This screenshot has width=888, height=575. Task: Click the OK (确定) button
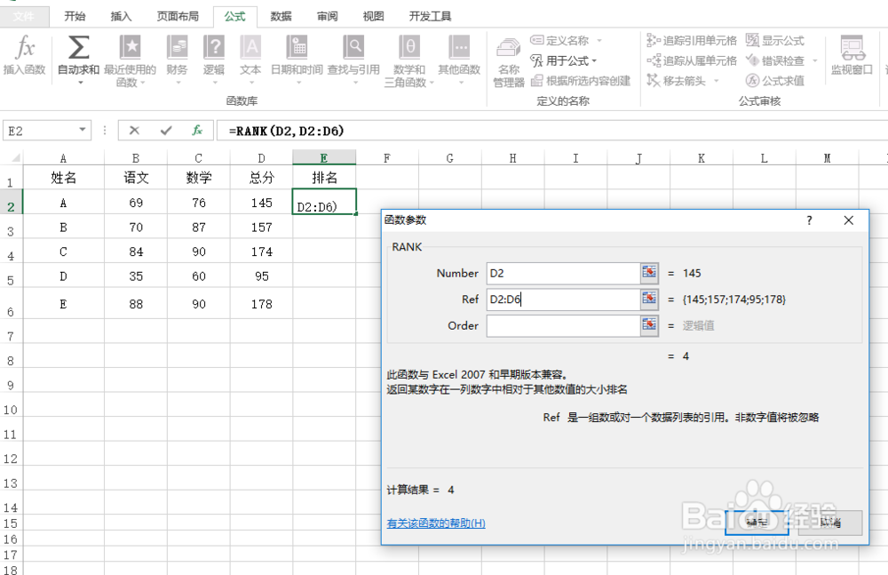point(757,523)
